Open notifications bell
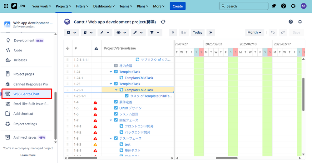The height and width of the screenshot is (163, 312). [x=274, y=6]
